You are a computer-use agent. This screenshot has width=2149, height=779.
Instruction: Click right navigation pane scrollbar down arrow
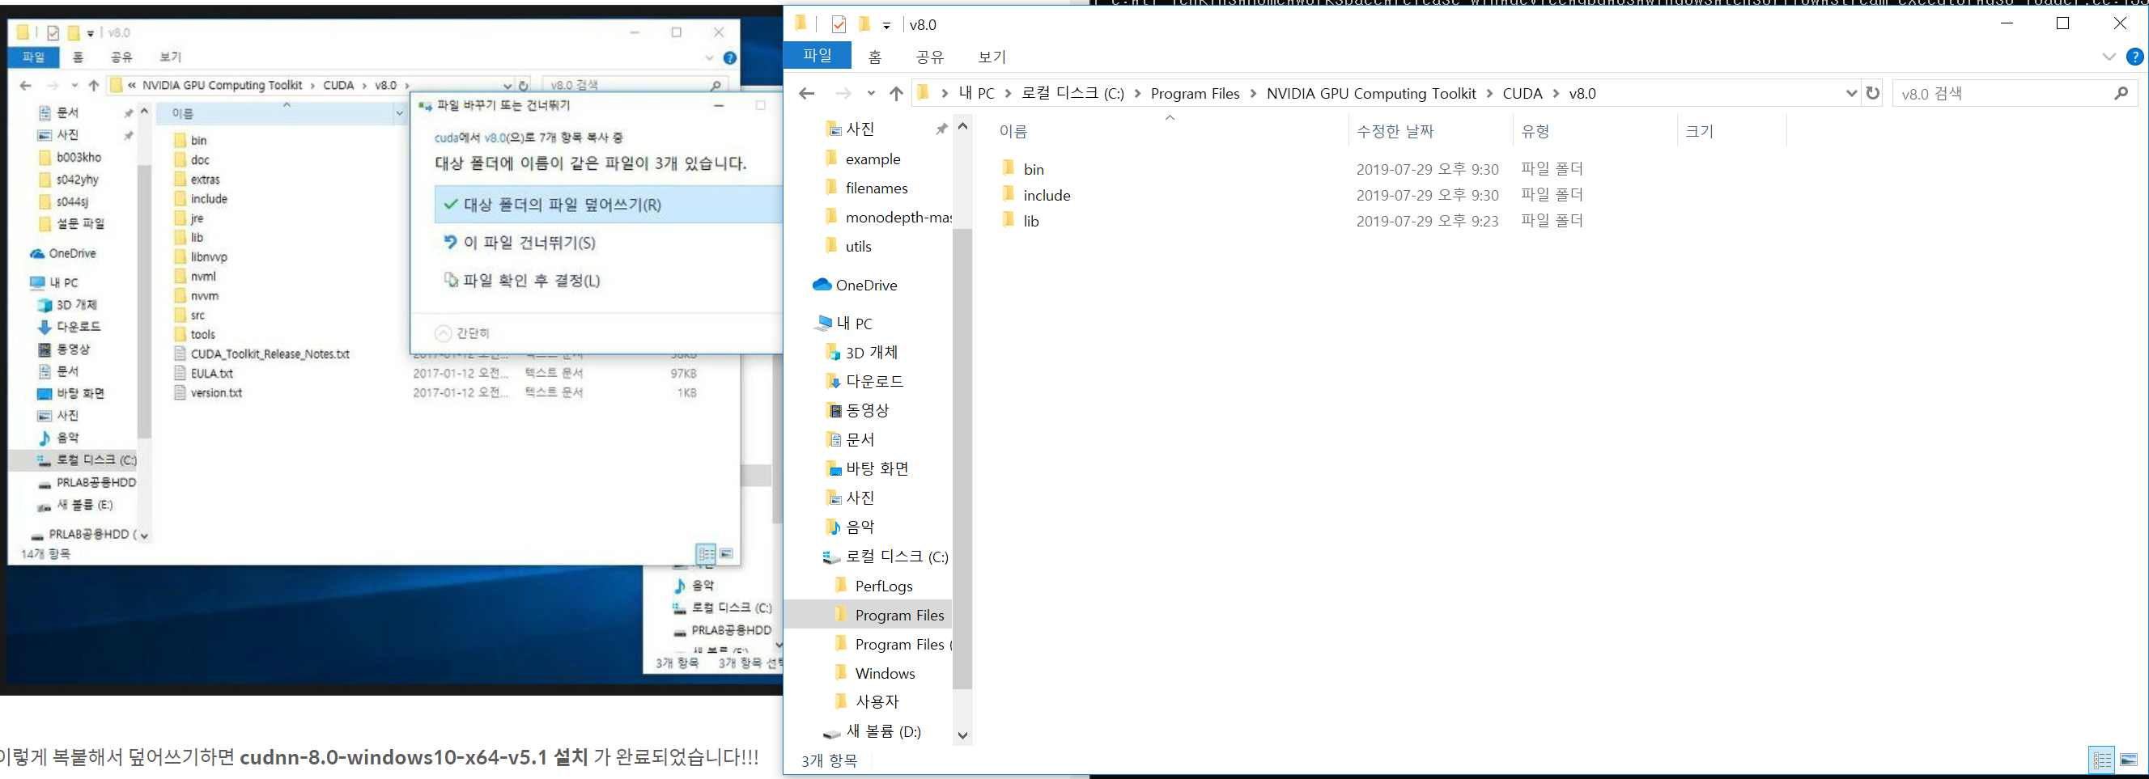pyautogui.click(x=962, y=735)
